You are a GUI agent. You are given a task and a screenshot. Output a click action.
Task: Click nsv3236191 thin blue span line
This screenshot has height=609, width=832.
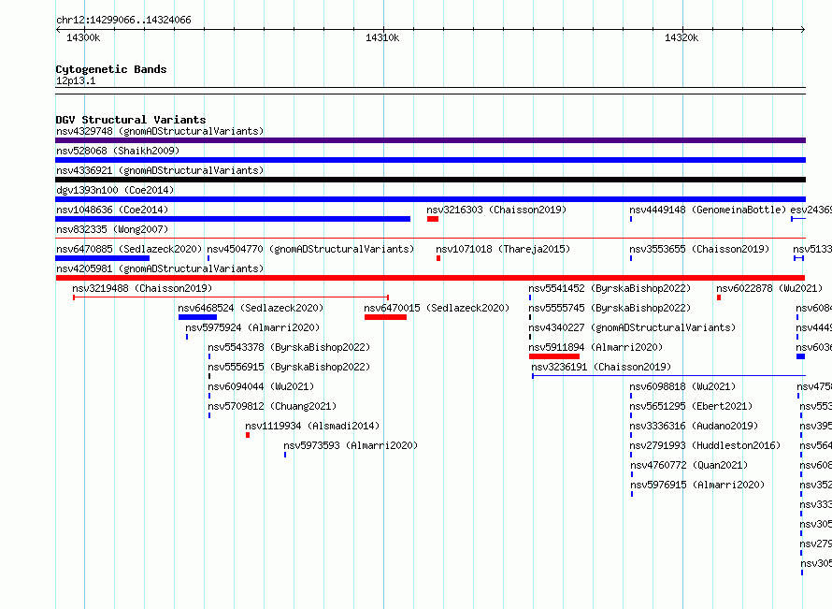(x=668, y=376)
